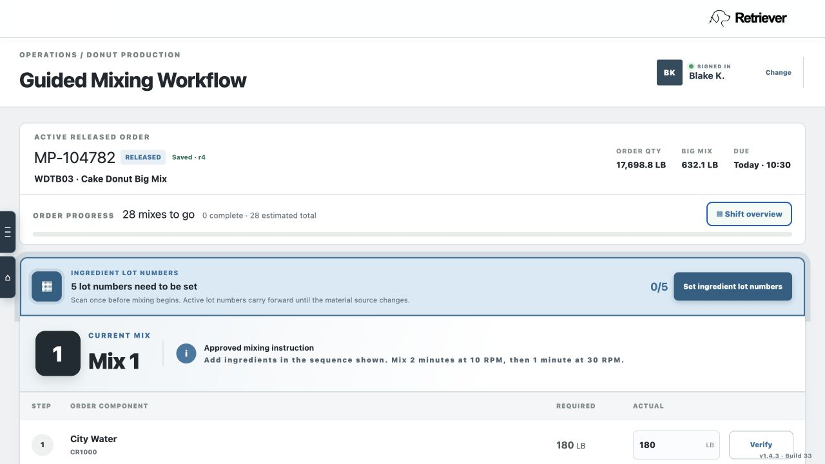Click the City Water actual weight field
This screenshot has width=825, height=464.
[x=676, y=445]
